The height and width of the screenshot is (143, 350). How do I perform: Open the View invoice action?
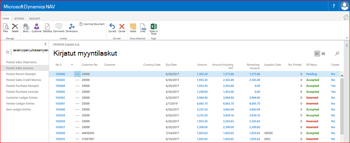click(x=5, y=28)
